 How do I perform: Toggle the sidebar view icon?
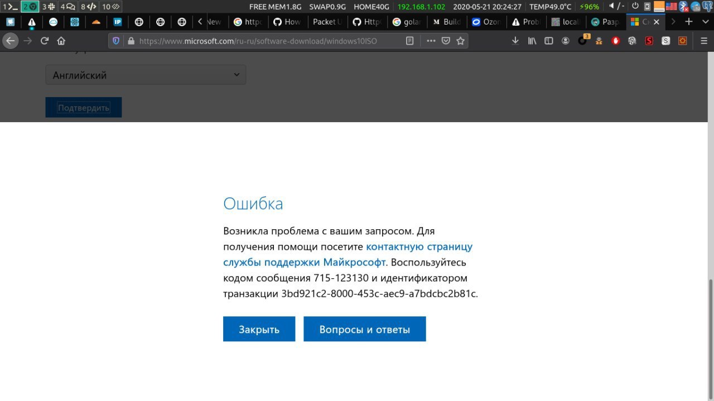(549, 41)
